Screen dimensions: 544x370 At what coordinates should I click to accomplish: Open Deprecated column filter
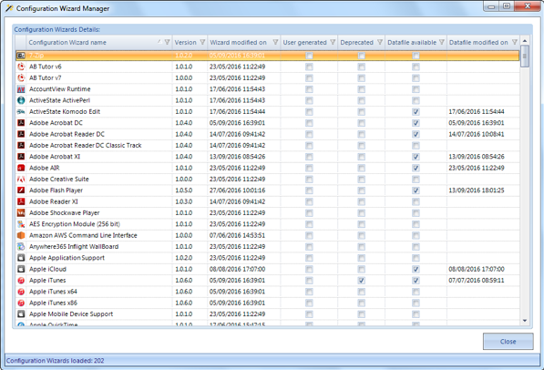(x=380, y=42)
